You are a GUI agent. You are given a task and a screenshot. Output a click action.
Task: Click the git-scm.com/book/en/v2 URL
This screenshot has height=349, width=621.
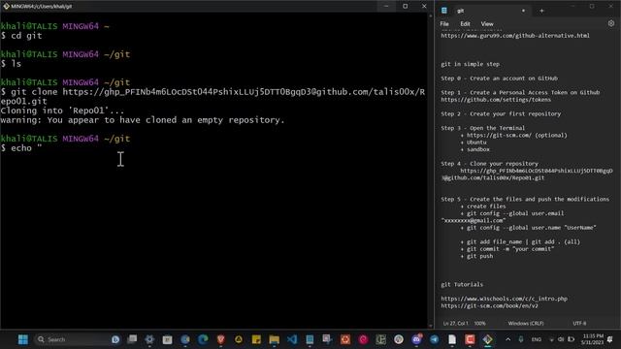489,306
